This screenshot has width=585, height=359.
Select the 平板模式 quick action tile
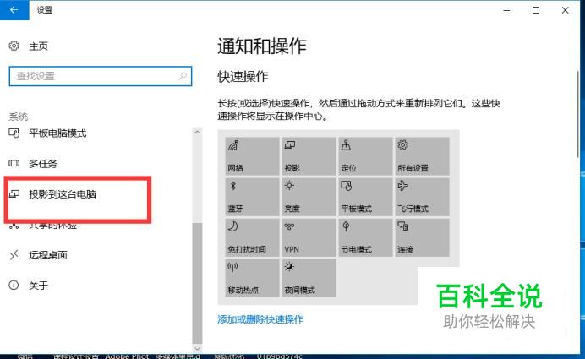coord(365,197)
